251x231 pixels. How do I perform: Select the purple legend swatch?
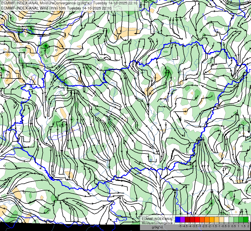[183, 220]
